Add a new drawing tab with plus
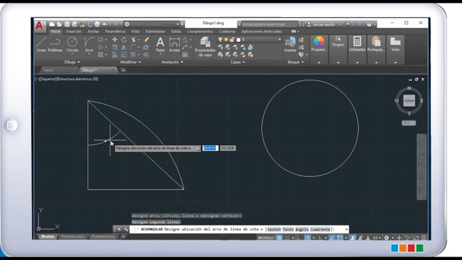The width and height of the screenshot is (462, 260). 123,70
